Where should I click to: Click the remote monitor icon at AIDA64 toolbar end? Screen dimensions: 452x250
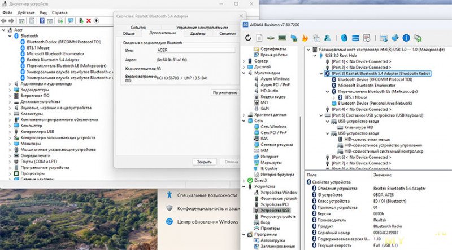[x=418, y=38]
